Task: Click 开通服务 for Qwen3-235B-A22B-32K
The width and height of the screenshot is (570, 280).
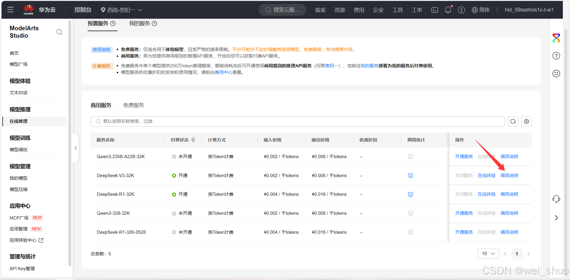Action: [464, 157]
